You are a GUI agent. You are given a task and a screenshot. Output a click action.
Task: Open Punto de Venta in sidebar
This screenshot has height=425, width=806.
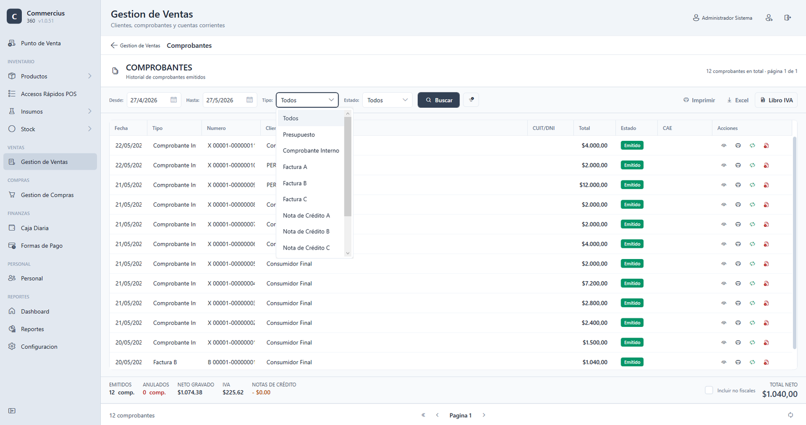click(x=50, y=43)
